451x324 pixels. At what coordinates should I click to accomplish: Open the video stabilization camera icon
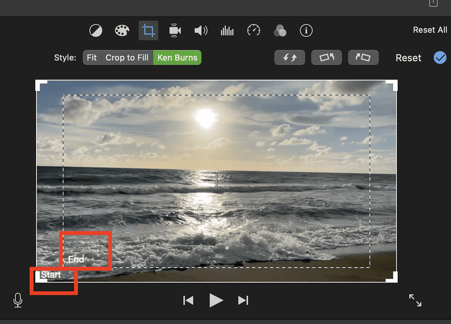click(x=175, y=30)
